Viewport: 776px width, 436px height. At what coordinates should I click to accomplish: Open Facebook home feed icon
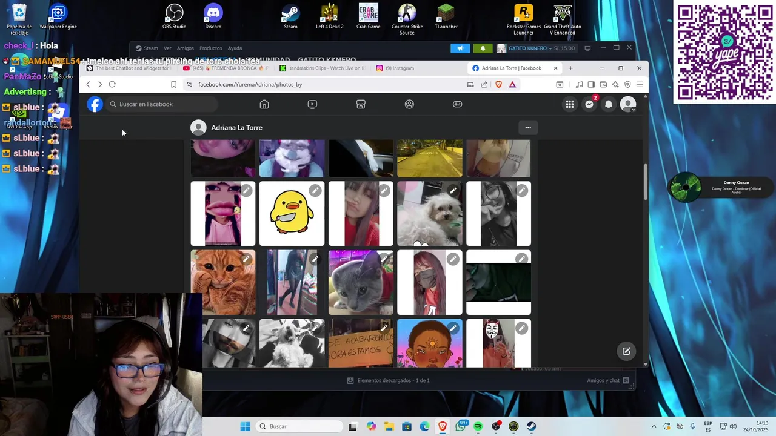tap(264, 104)
